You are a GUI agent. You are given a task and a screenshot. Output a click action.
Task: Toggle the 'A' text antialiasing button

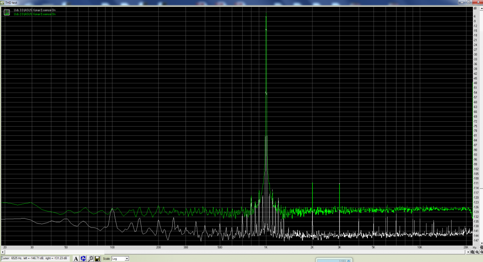pos(76,258)
